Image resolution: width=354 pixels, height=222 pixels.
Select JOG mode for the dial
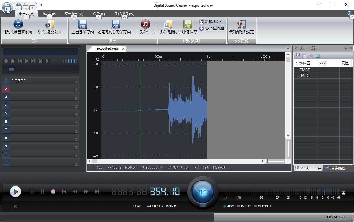[229, 206]
